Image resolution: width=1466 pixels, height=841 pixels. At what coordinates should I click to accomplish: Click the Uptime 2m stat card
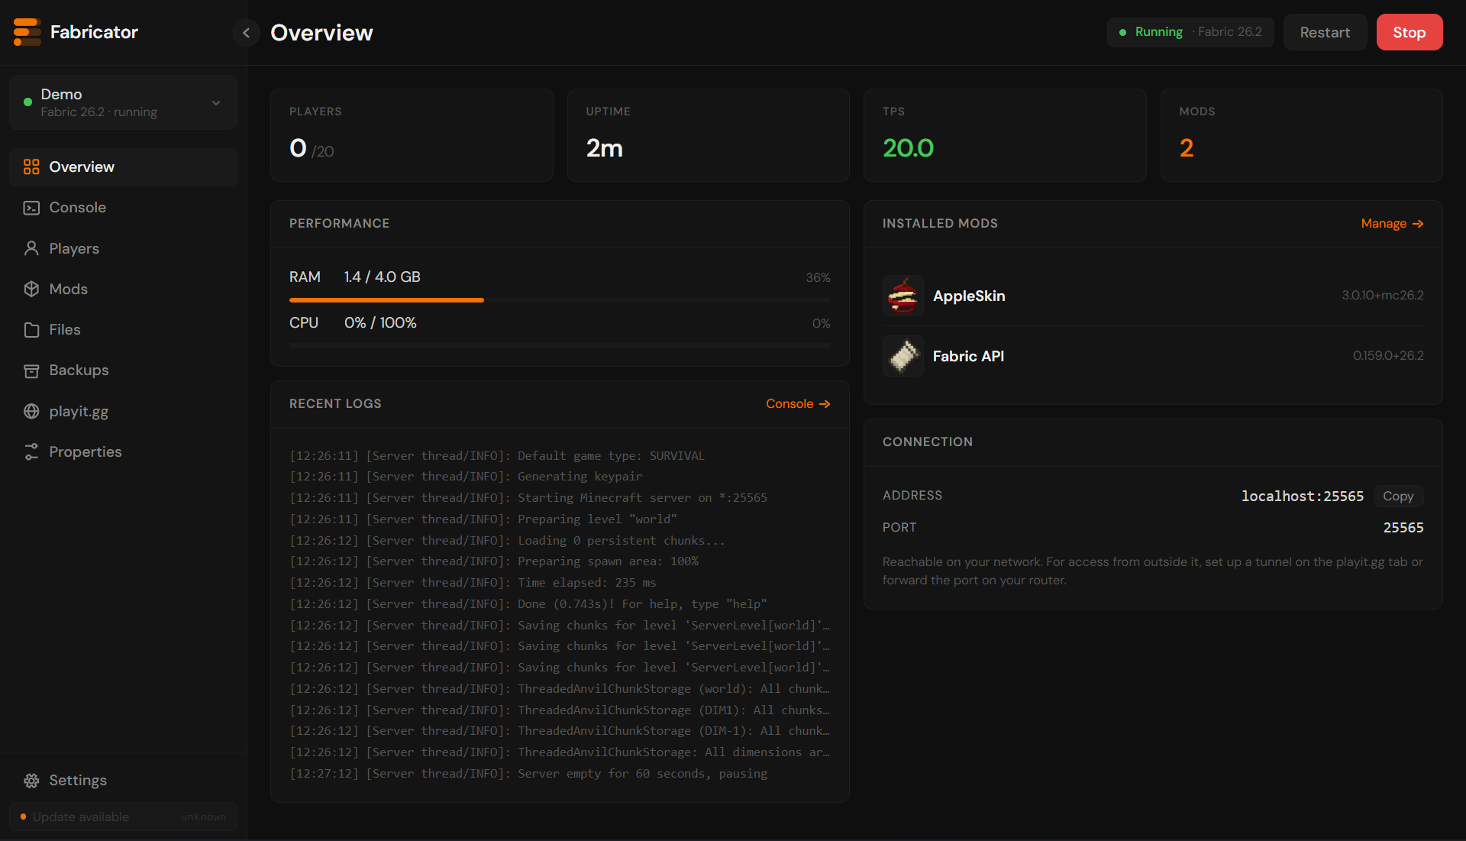coord(709,135)
